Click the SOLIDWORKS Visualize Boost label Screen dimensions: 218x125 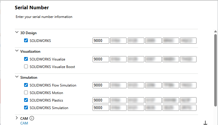52,67
